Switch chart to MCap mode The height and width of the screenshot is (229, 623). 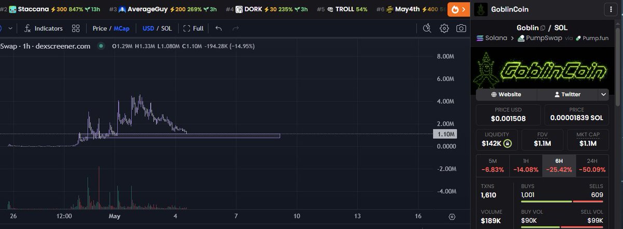click(122, 28)
